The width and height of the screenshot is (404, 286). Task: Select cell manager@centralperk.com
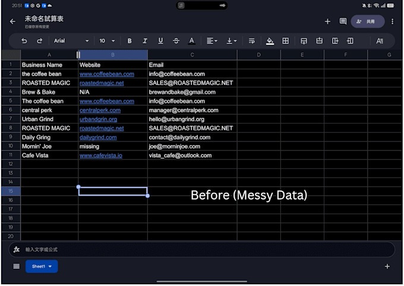click(x=192, y=110)
